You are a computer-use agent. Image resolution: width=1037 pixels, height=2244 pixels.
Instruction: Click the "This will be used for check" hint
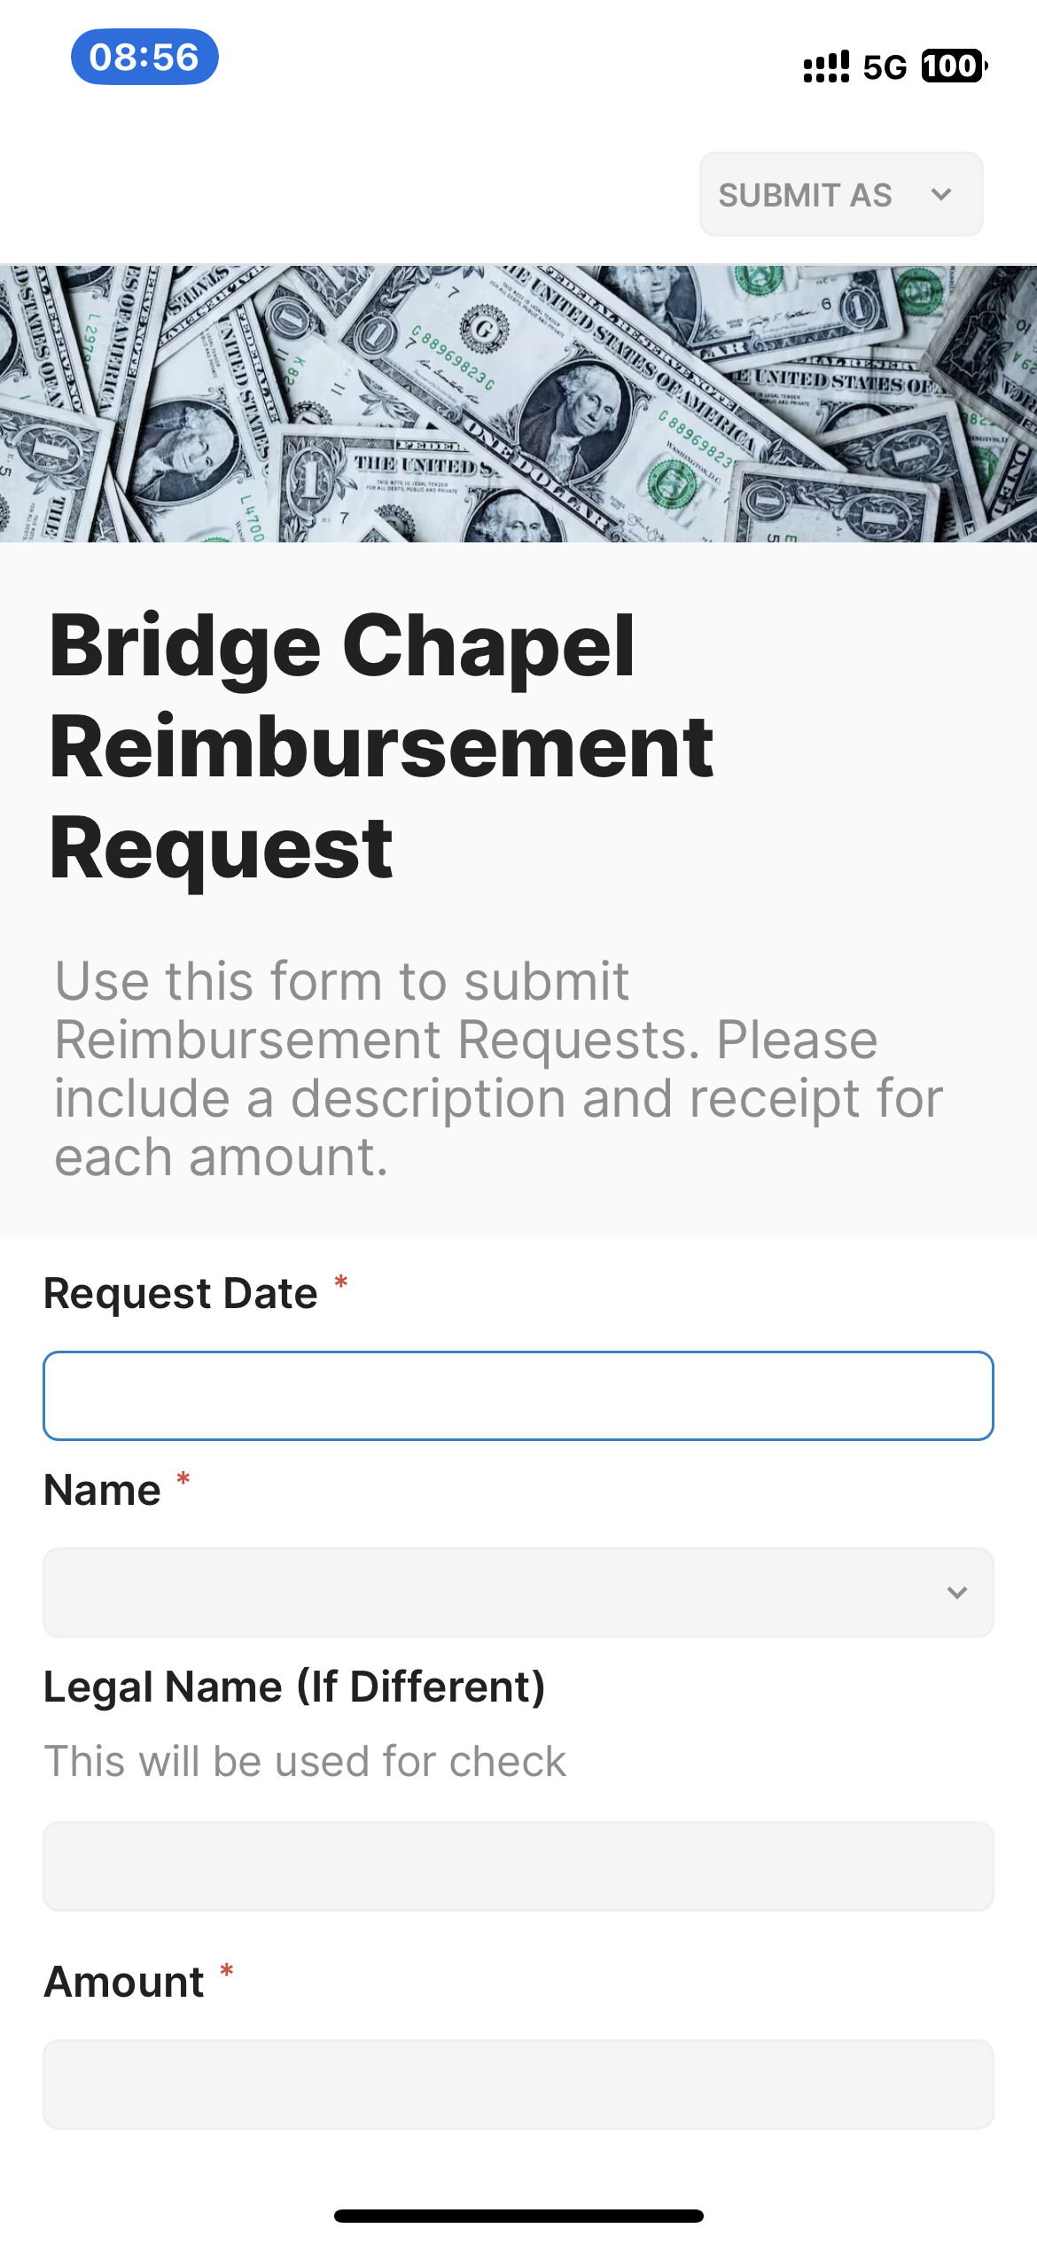pyautogui.click(x=305, y=1762)
